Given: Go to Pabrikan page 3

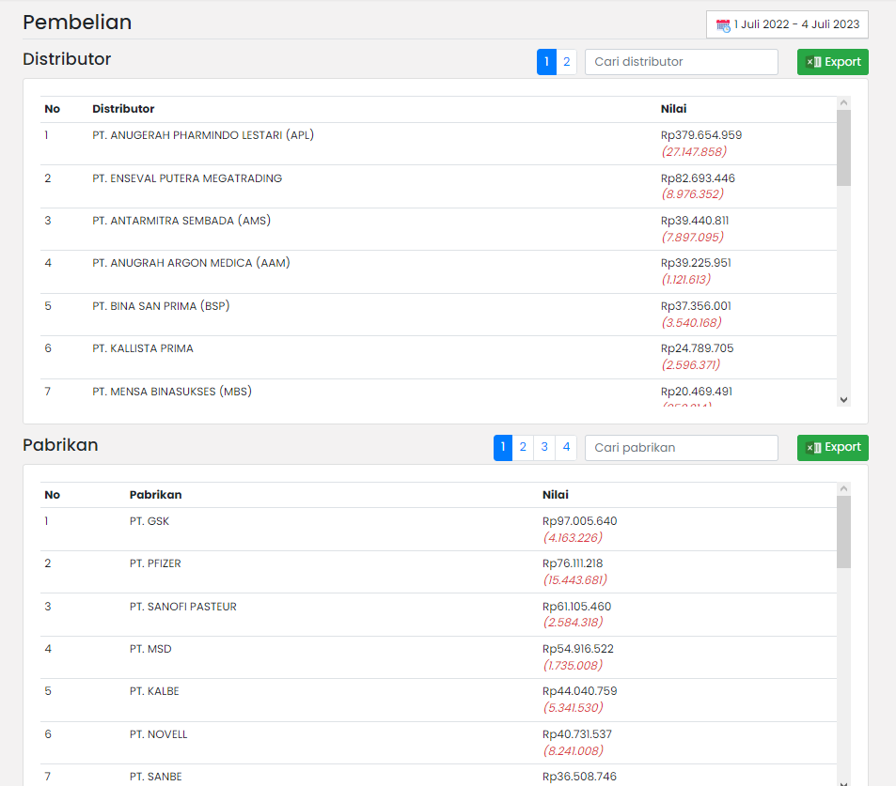Looking at the screenshot, I should [x=544, y=448].
